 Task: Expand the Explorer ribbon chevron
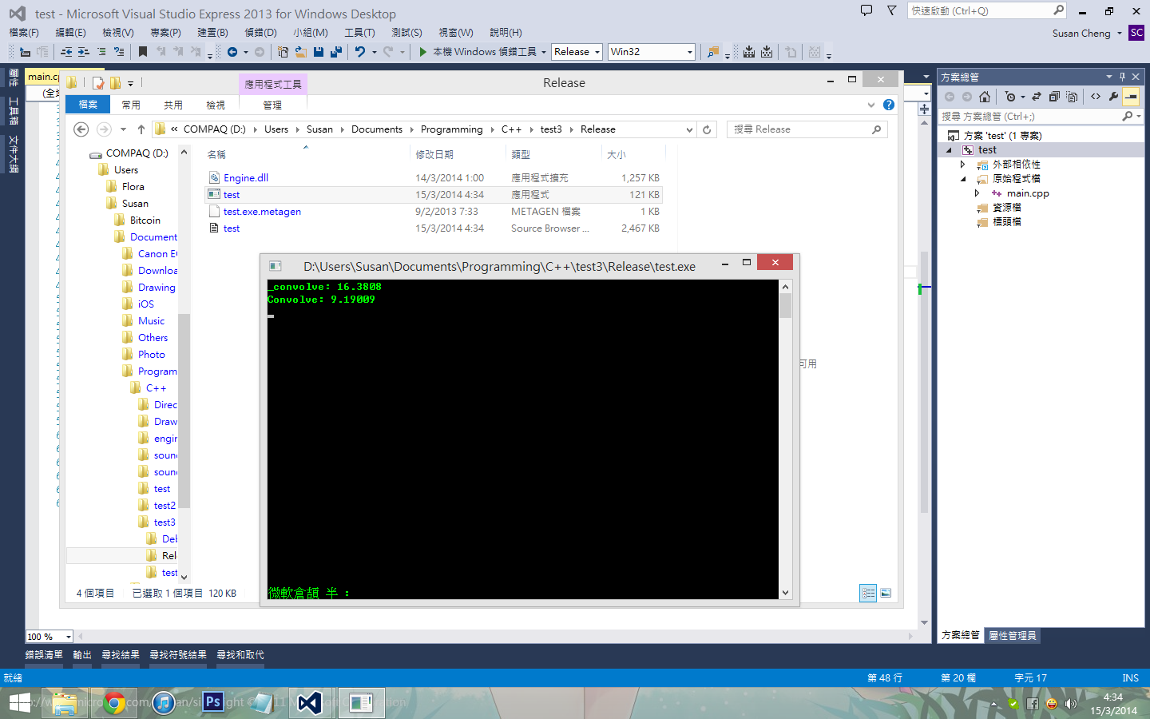click(x=871, y=105)
